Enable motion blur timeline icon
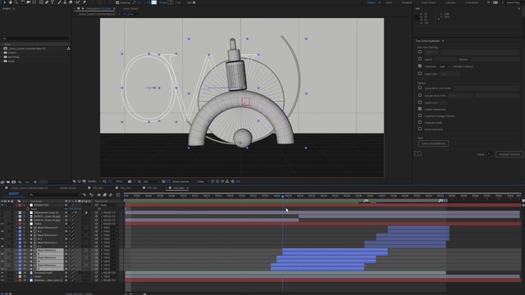 111,195
